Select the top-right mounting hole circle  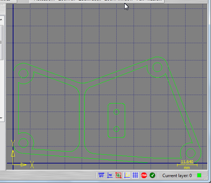158,67
